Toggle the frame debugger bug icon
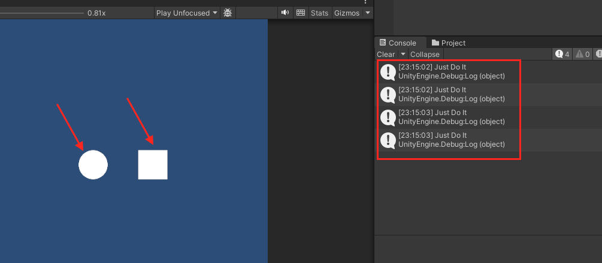Image resolution: width=602 pixels, height=263 pixels. pos(228,13)
